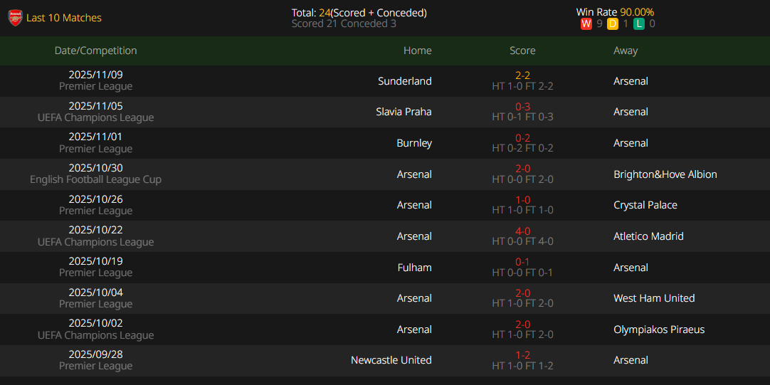Open the Slavia Praha team page
Image resolution: width=770 pixels, height=385 pixels.
pos(404,112)
